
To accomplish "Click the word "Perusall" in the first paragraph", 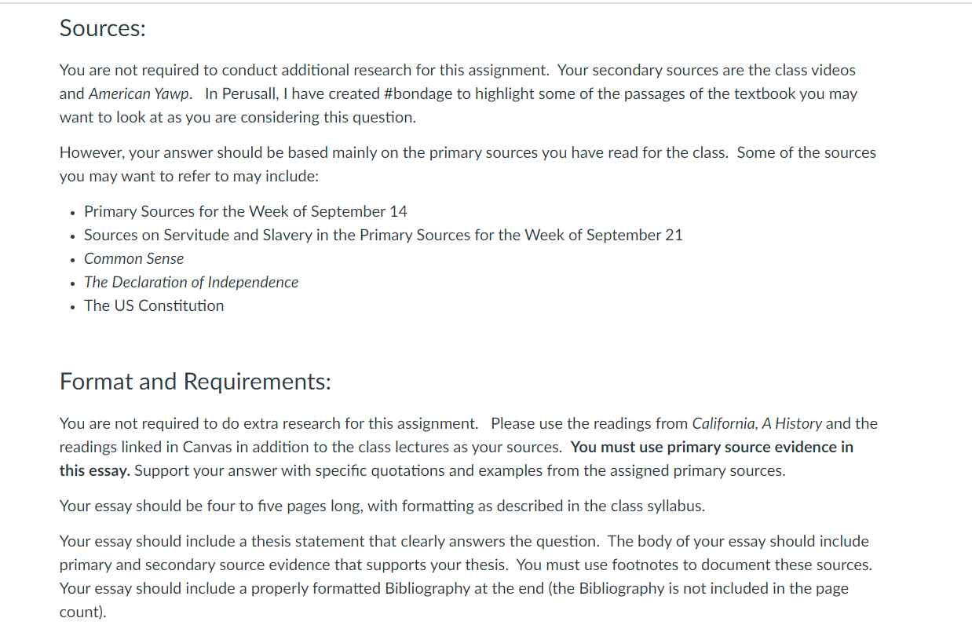I will coord(247,93).
